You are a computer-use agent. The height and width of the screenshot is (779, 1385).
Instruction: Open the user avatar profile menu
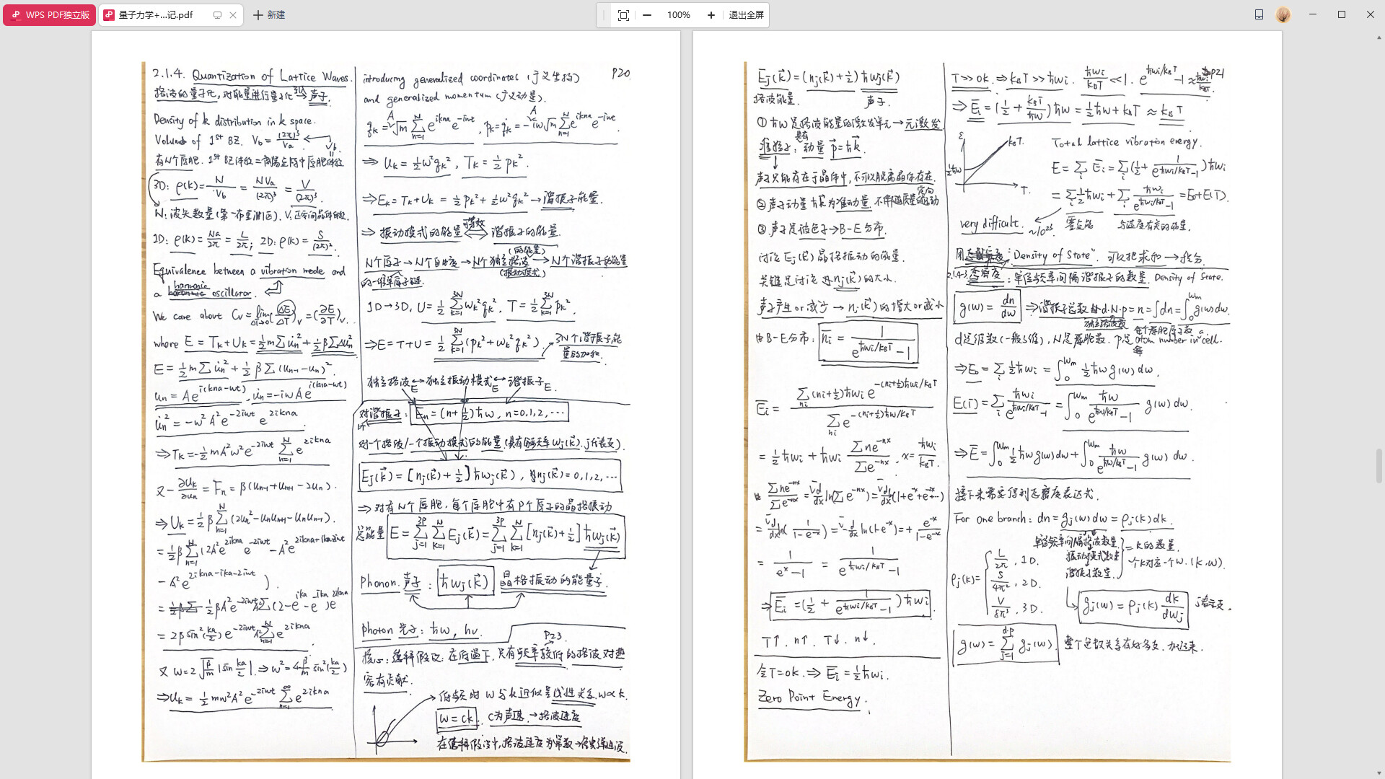tap(1283, 14)
